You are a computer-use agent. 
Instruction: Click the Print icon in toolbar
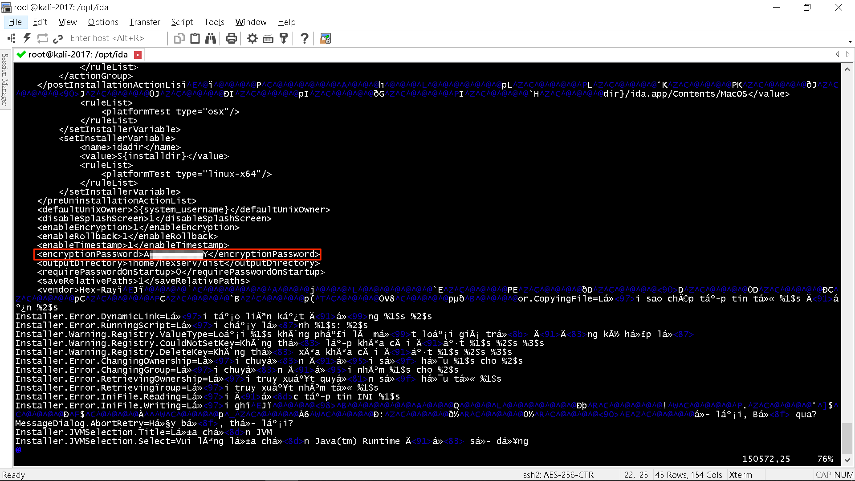(x=231, y=39)
